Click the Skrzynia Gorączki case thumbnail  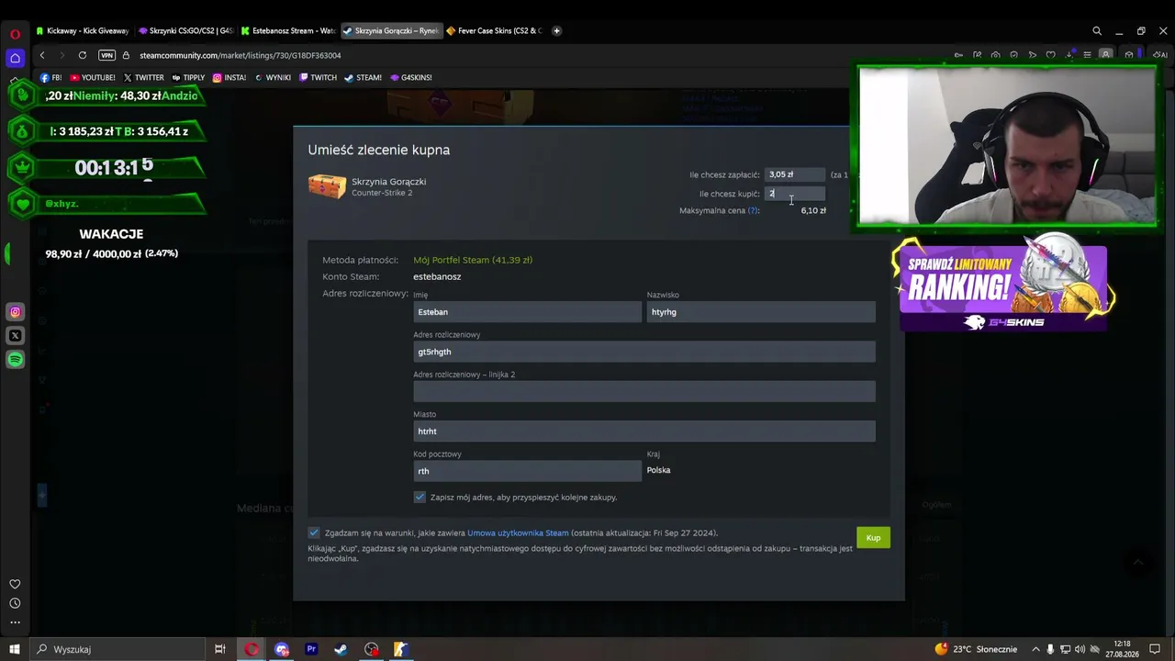pyautogui.click(x=327, y=185)
